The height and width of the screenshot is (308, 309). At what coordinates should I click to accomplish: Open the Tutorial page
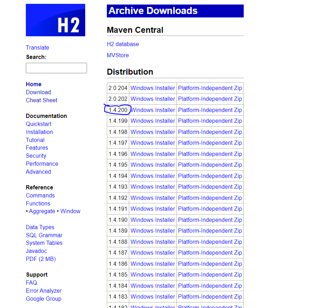pos(35,140)
